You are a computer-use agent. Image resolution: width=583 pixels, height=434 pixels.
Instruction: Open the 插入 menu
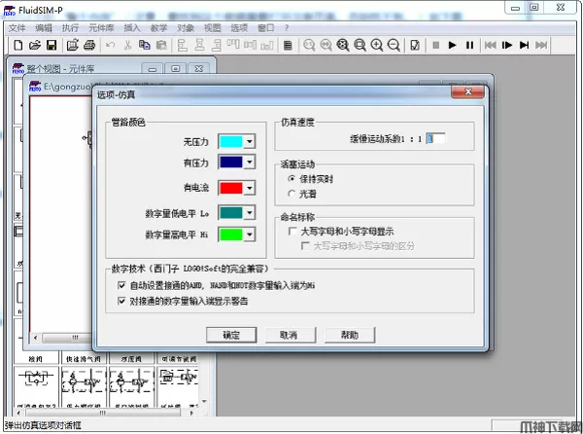click(132, 28)
